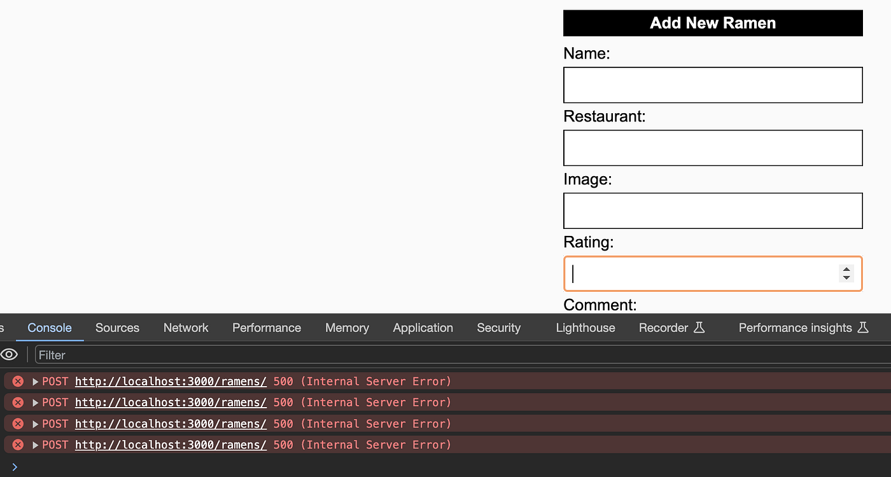This screenshot has width=891, height=477.
Task: Click the Recorder tab flask icon
Action: click(x=699, y=328)
